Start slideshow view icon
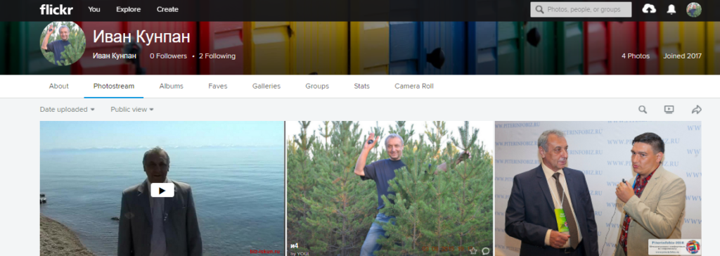The height and width of the screenshot is (256, 720). coord(669,110)
